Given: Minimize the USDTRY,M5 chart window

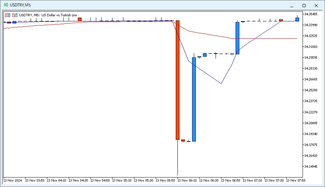Looking at the screenshot, I should 292,5.
